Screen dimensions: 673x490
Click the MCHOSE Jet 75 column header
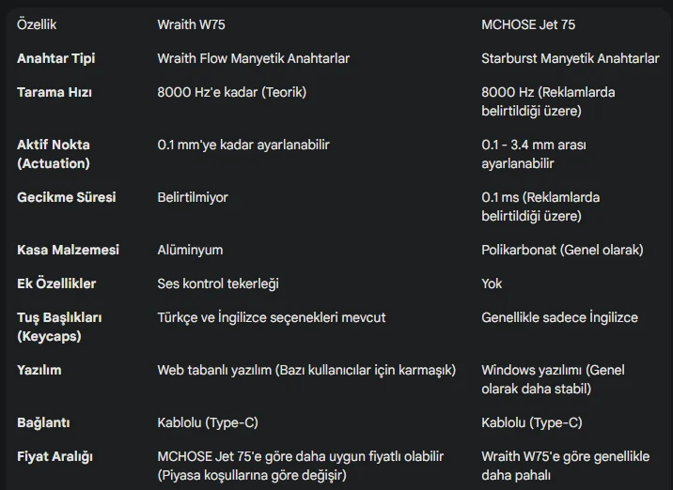pyautogui.click(x=531, y=24)
